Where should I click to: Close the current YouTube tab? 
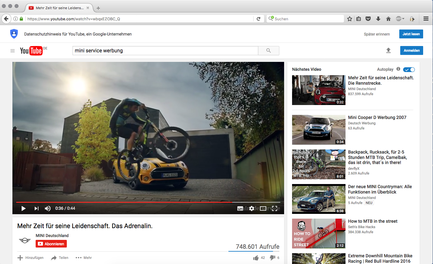click(x=88, y=8)
